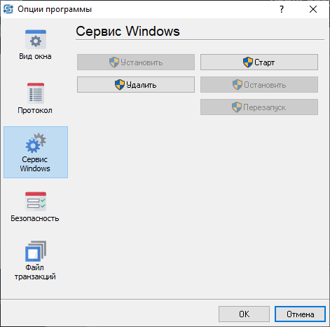
Task: Open the Файл транзакций page icon
Action: coord(36,251)
